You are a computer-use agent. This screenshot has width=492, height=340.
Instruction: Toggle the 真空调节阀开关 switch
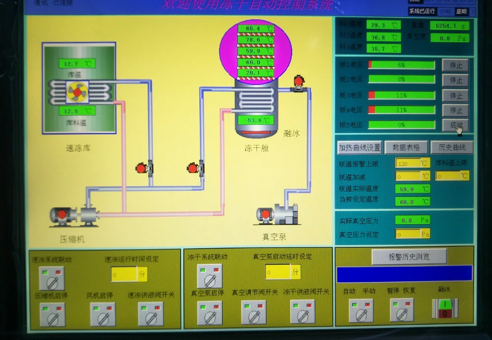(x=254, y=312)
